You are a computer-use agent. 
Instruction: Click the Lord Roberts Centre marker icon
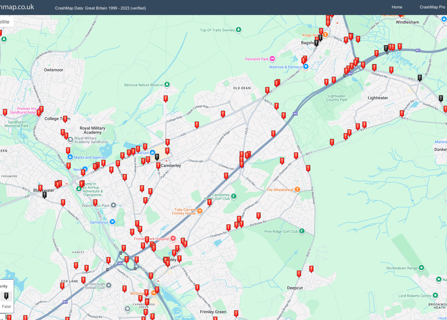435,295
